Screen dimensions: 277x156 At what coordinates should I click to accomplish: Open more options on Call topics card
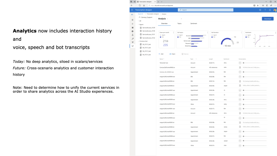pyautogui.click(x=207, y=33)
